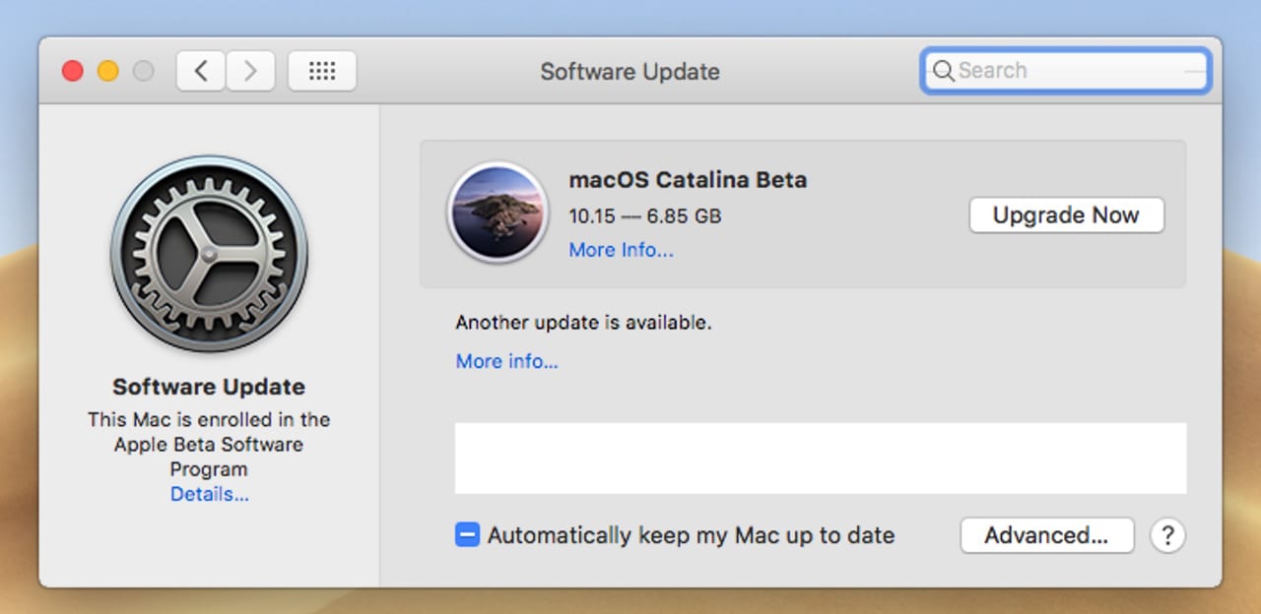Click the empty update notes area

[821, 458]
